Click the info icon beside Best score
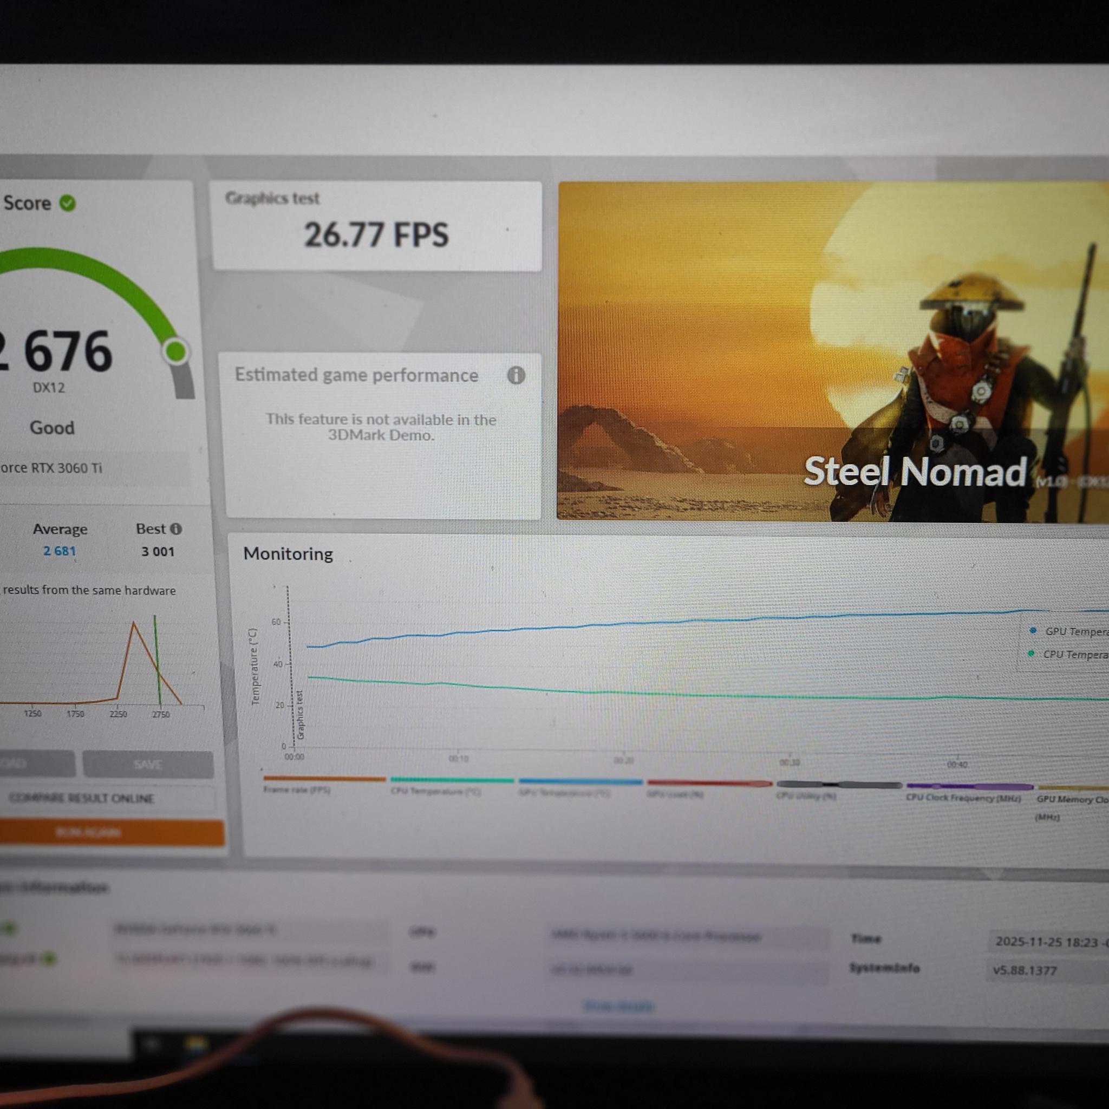 point(176,529)
